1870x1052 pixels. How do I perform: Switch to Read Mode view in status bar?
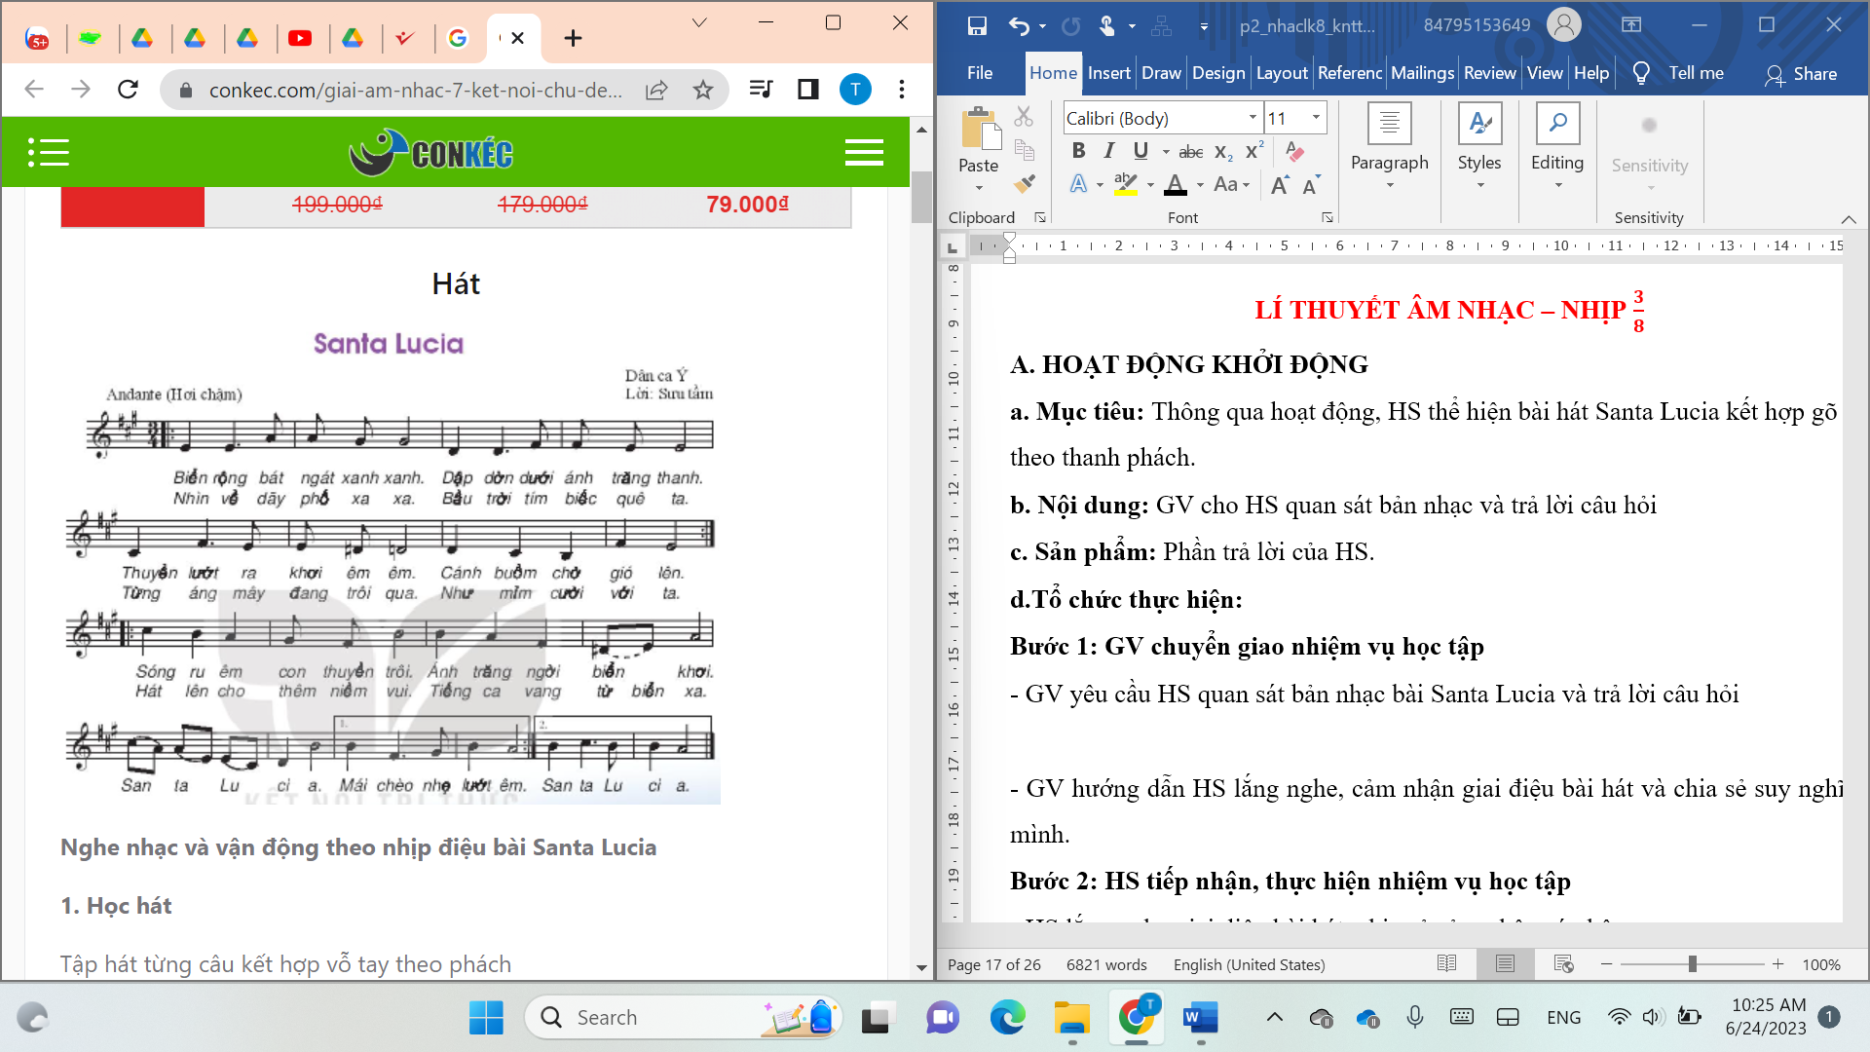[1447, 964]
